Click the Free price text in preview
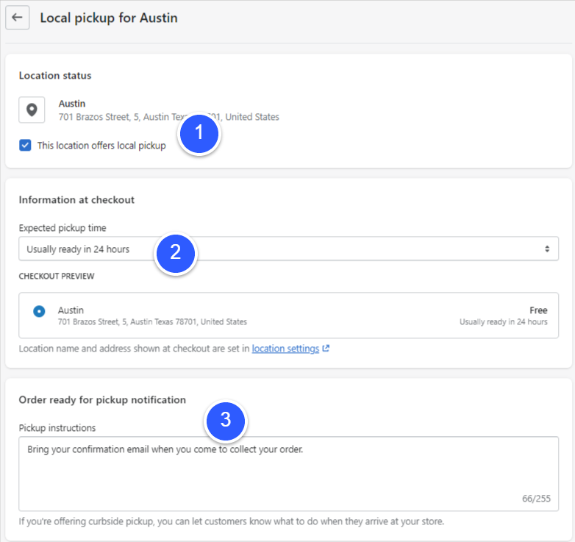The height and width of the screenshot is (542, 575). [x=538, y=310]
